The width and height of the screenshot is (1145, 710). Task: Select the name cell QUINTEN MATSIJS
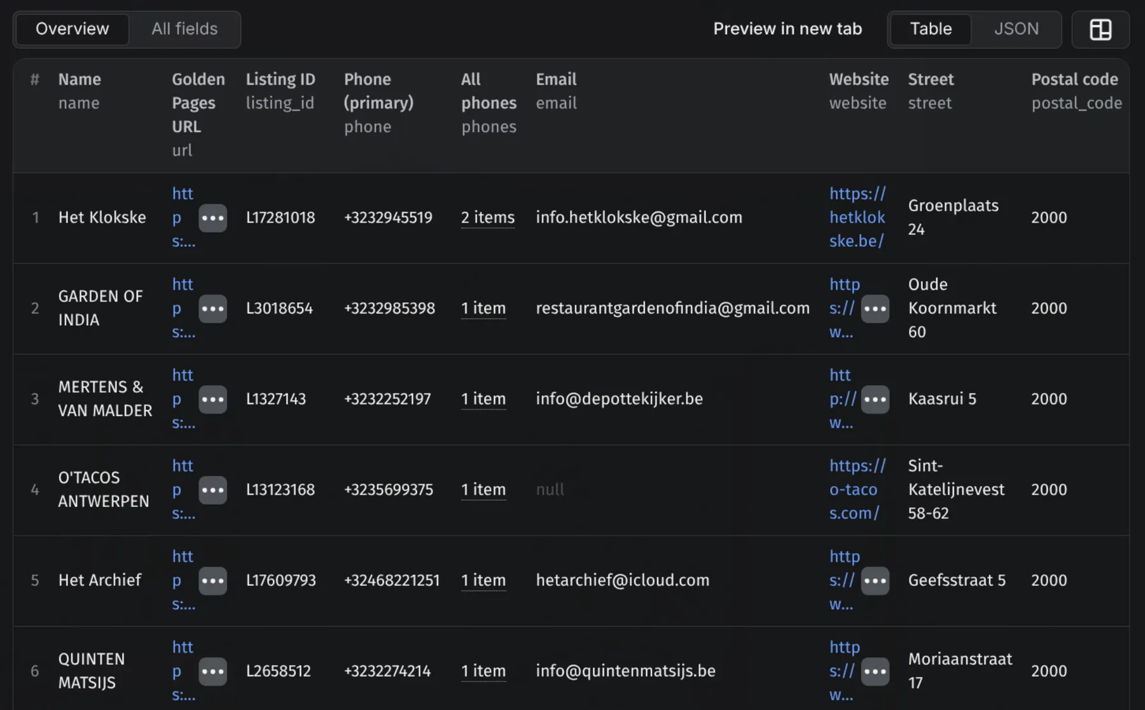pyautogui.click(x=92, y=671)
